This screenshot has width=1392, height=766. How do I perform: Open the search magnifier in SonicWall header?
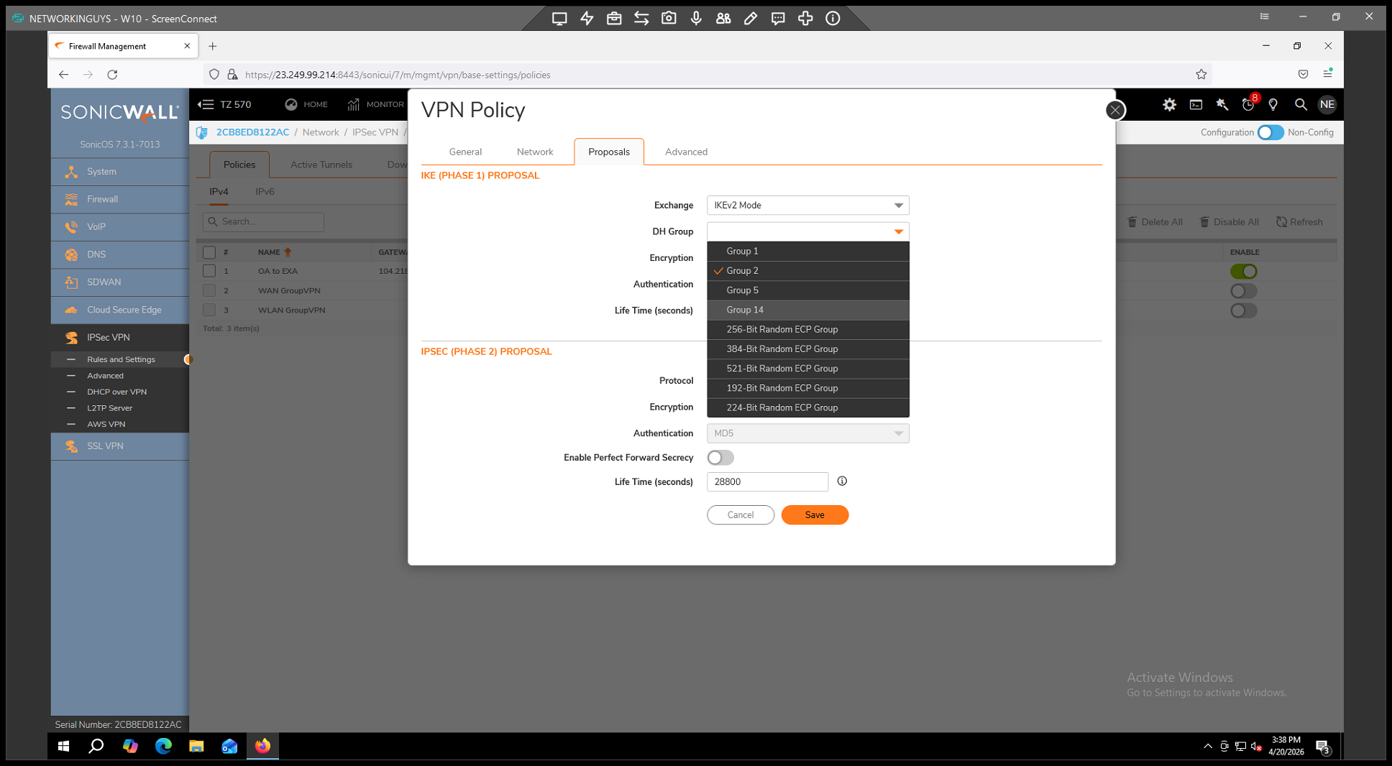click(x=1300, y=105)
